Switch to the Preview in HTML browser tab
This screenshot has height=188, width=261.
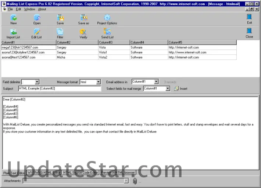pyautogui.click(x=118, y=173)
